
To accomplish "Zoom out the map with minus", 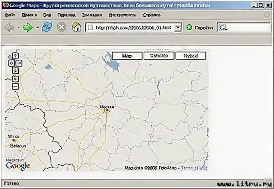I will tap(16, 86).
